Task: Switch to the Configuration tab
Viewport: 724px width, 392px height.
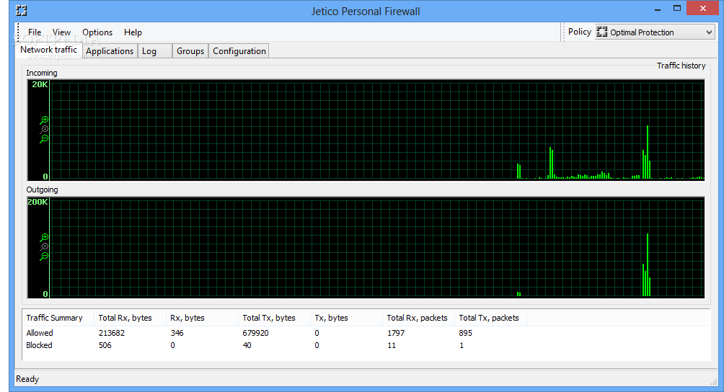Action: coord(239,51)
